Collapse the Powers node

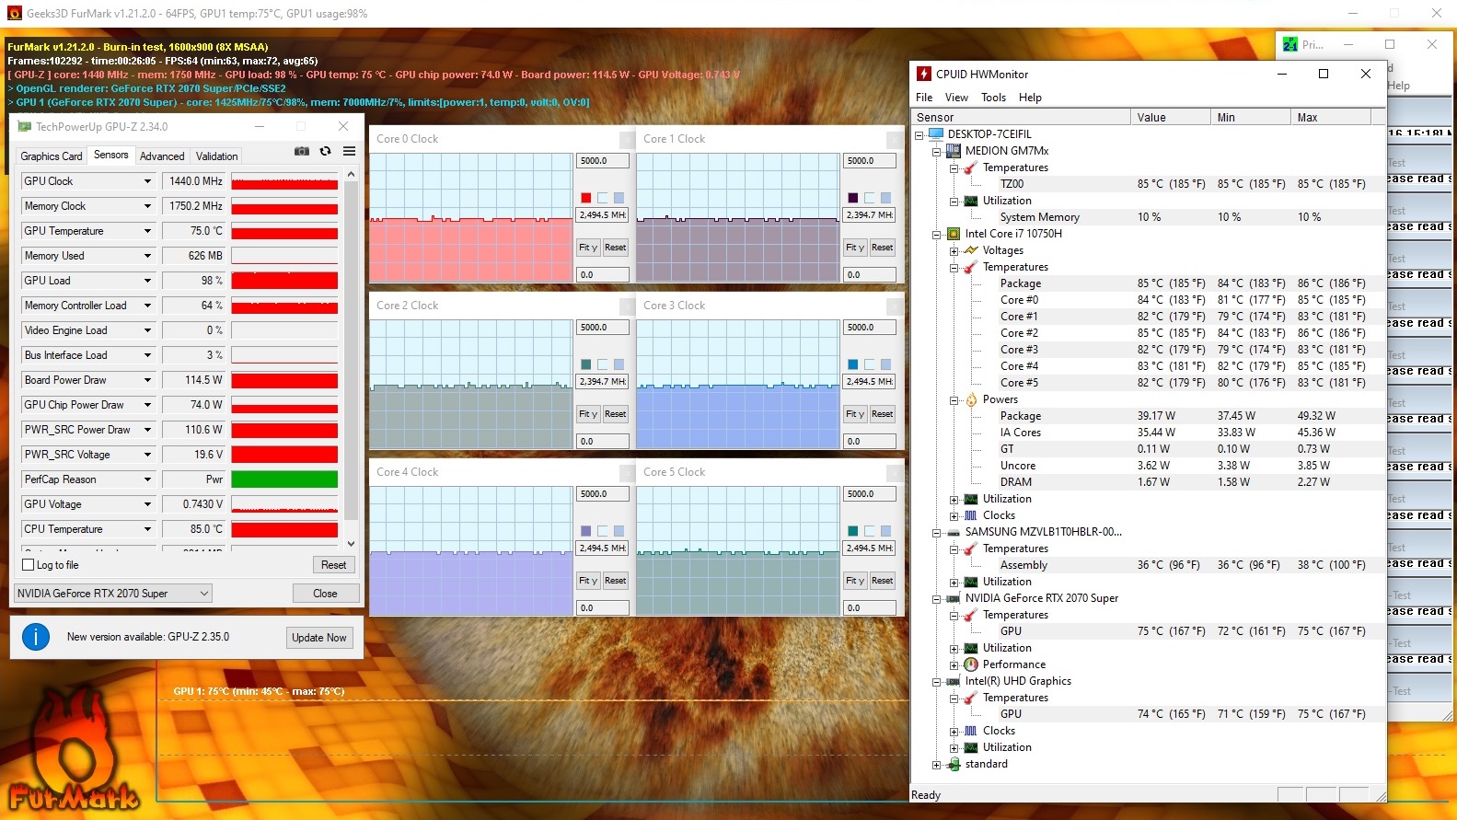954,399
